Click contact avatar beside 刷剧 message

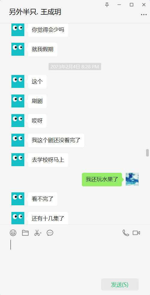(x=18, y=101)
